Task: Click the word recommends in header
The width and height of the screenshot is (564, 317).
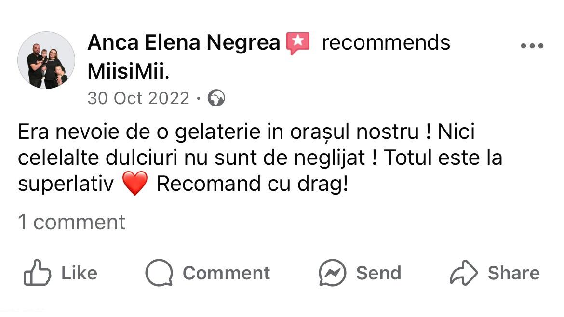Action: (386, 42)
